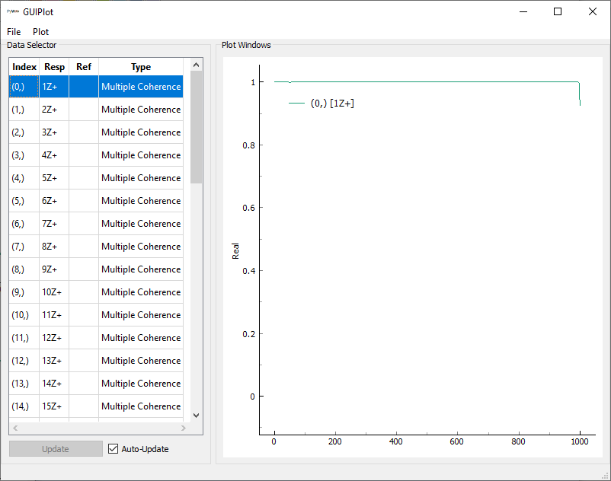Open the File menu
The width and height of the screenshot is (611, 481).
[12, 31]
